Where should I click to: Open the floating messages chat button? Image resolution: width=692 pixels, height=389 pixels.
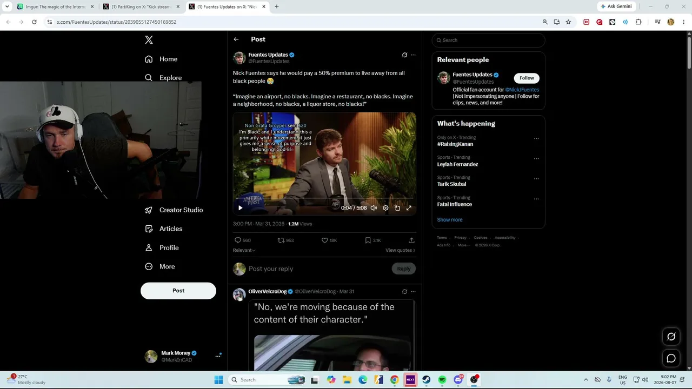pos(671,358)
